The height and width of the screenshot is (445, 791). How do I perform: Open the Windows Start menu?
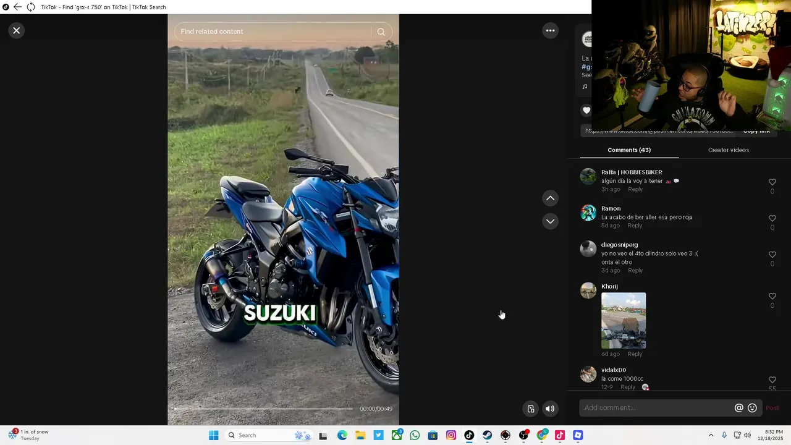tap(213, 435)
